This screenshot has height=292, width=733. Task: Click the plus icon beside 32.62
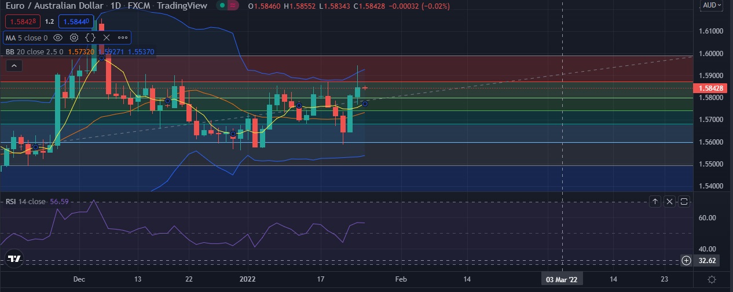pos(686,260)
